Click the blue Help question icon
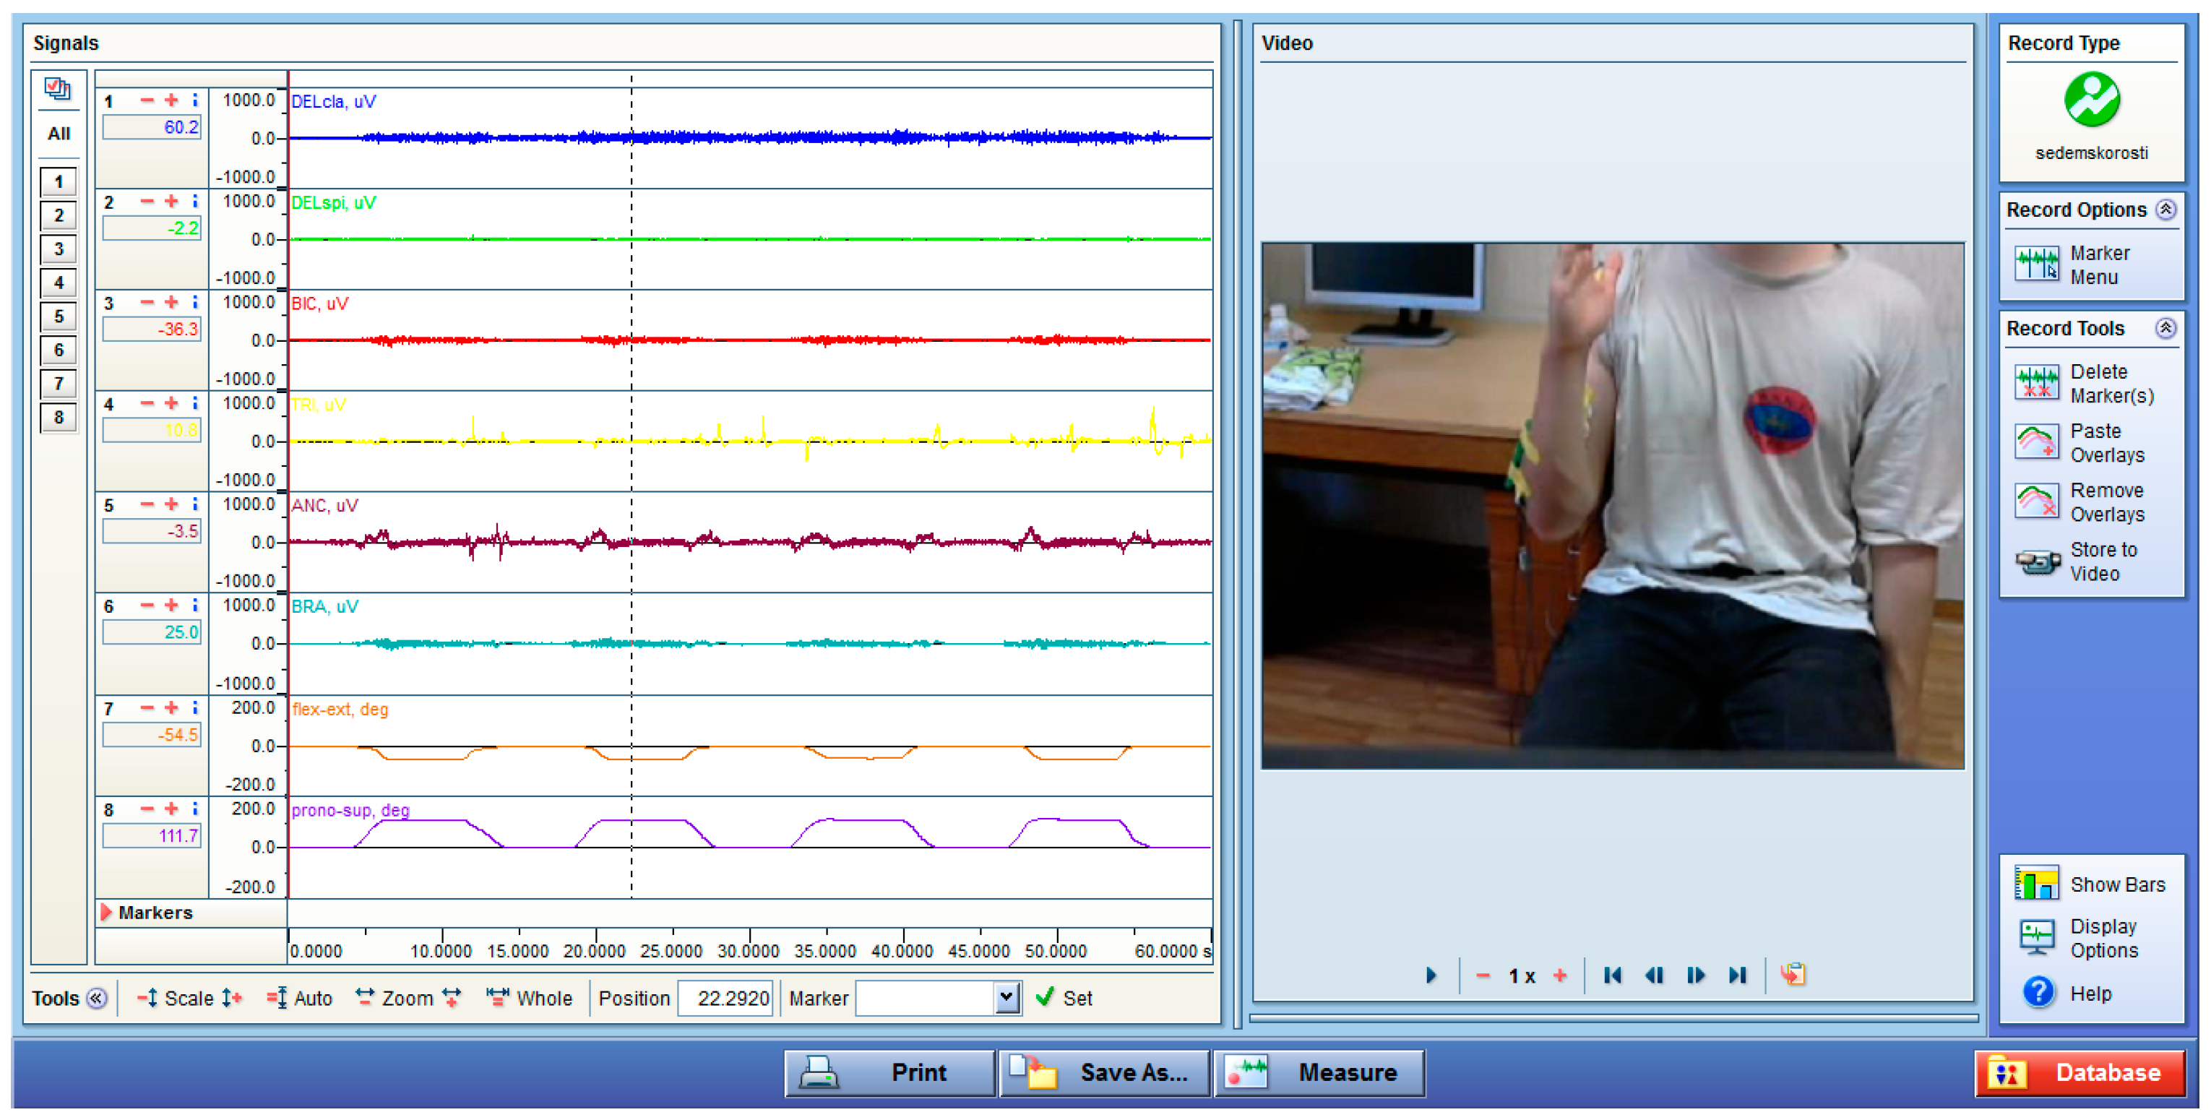 pos(2038,993)
